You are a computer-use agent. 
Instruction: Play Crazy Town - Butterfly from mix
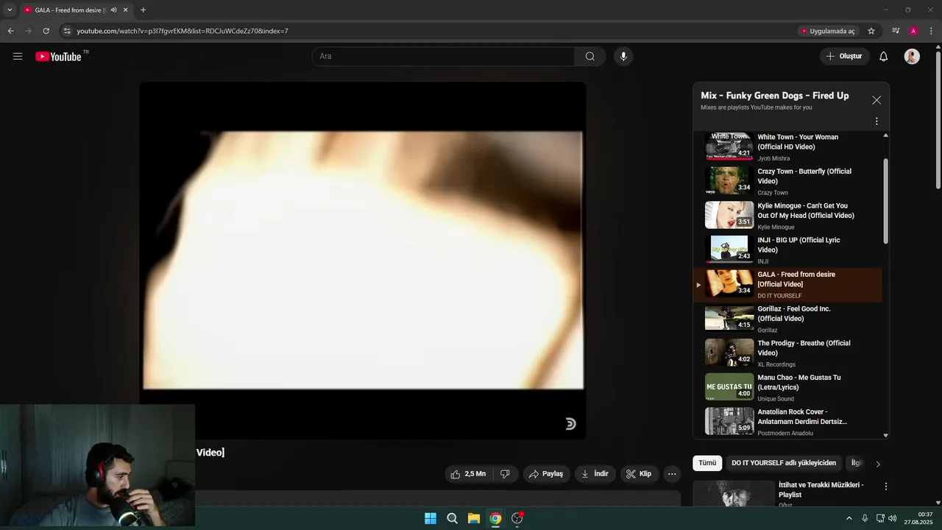point(787,181)
